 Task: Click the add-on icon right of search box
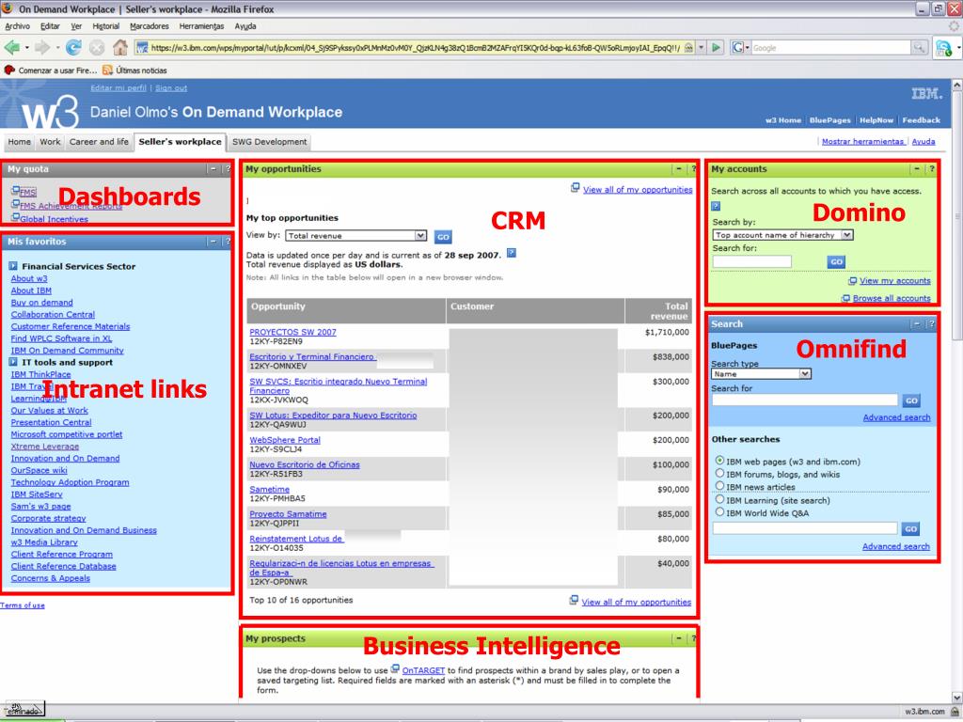[x=943, y=47]
